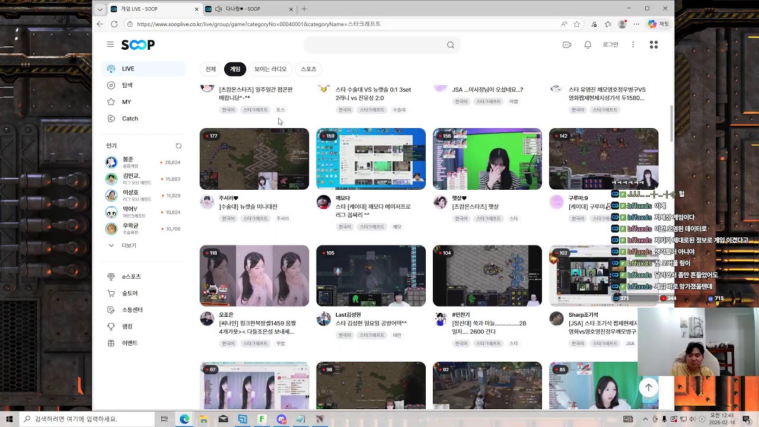759x427 pixels.
Task: Open 우왁굳 channel in popular list
Action: [143, 229]
